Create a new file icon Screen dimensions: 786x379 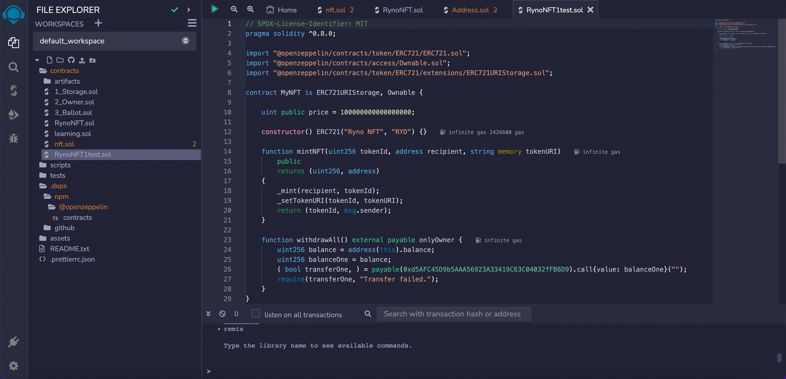click(50, 60)
